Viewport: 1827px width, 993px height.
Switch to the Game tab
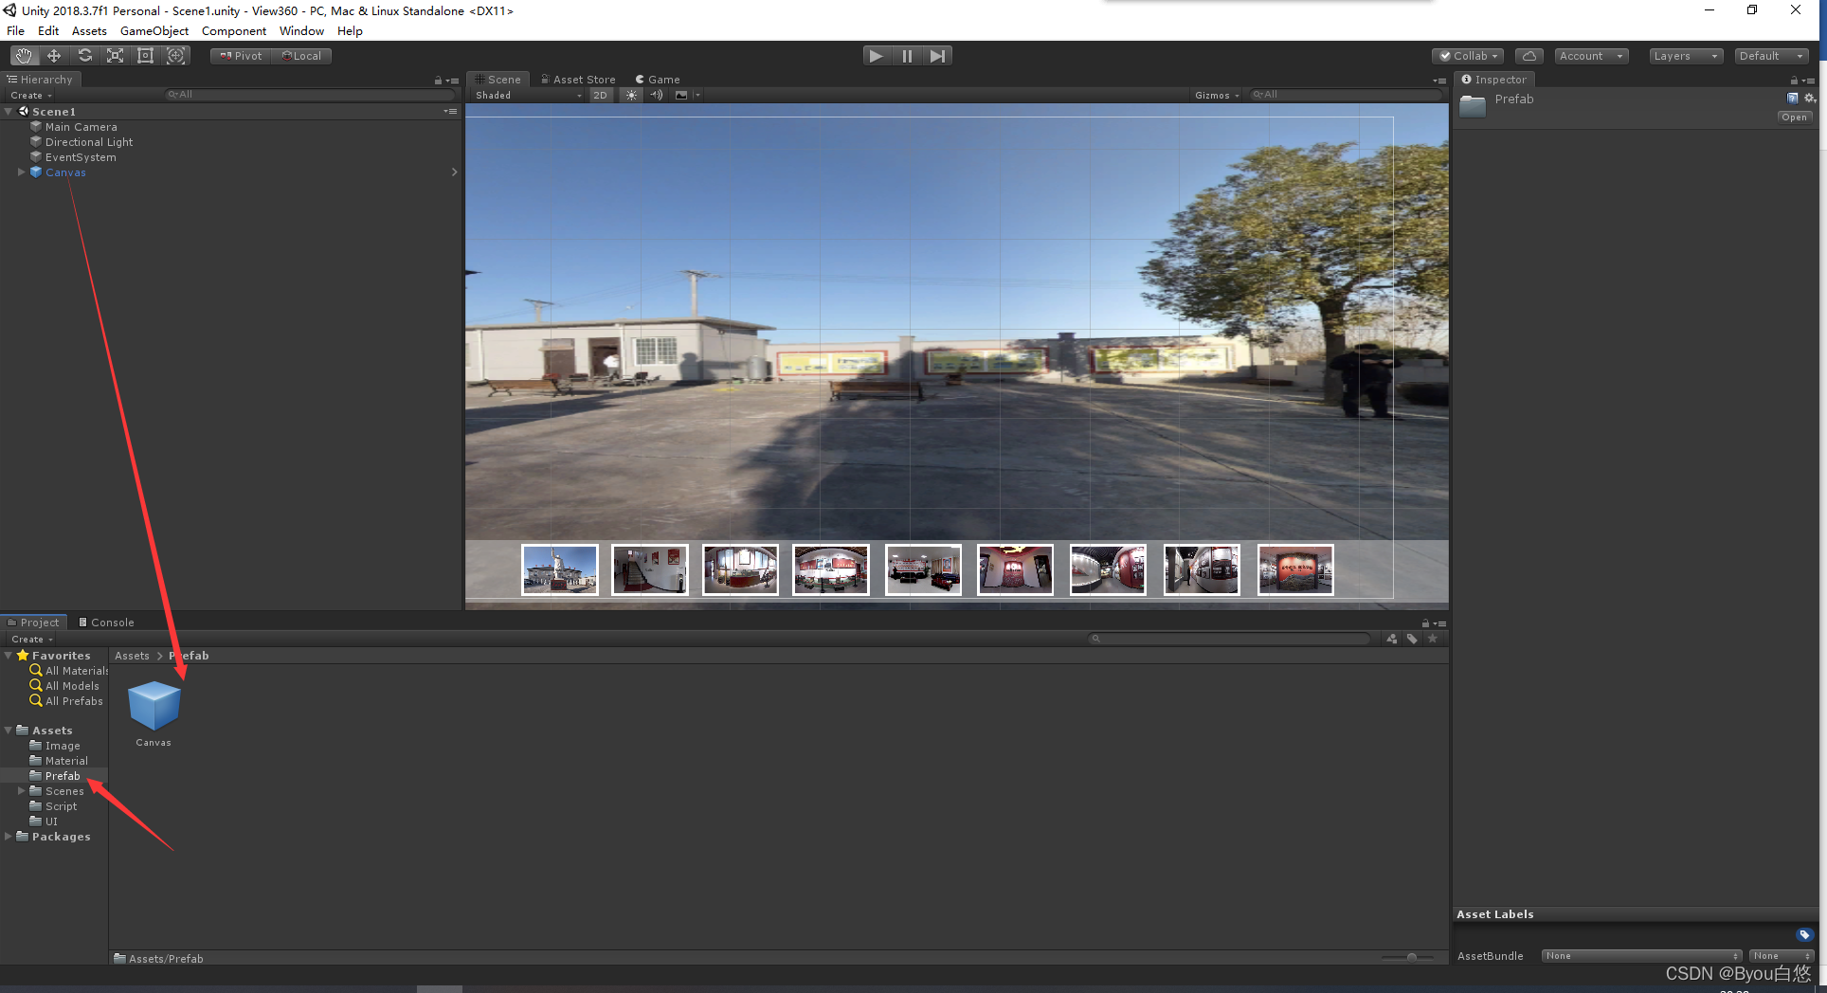click(658, 80)
